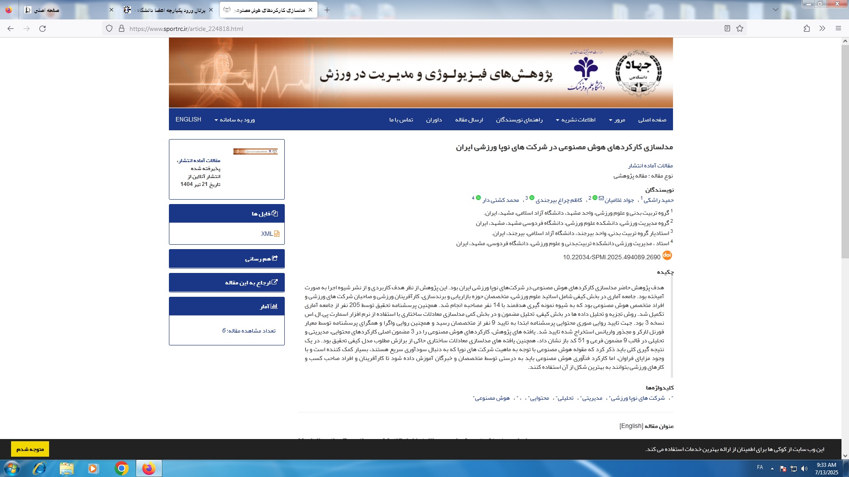Open a new tab with the plus button
This screenshot has height=477, width=849.
(327, 10)
